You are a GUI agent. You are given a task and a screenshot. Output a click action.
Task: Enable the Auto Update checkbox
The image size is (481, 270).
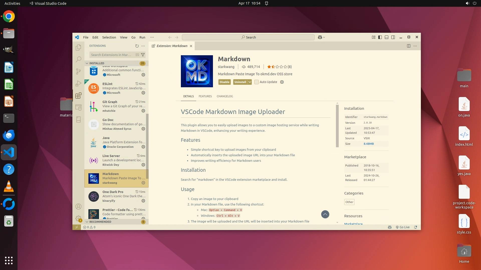click(257, 82)
